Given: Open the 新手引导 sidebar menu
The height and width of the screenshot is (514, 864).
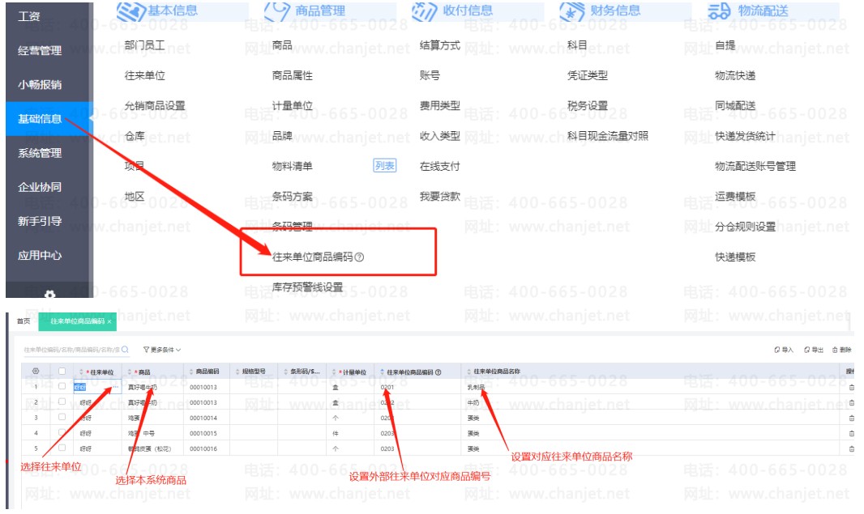Looking at the screenshot, I should (40, 221).
